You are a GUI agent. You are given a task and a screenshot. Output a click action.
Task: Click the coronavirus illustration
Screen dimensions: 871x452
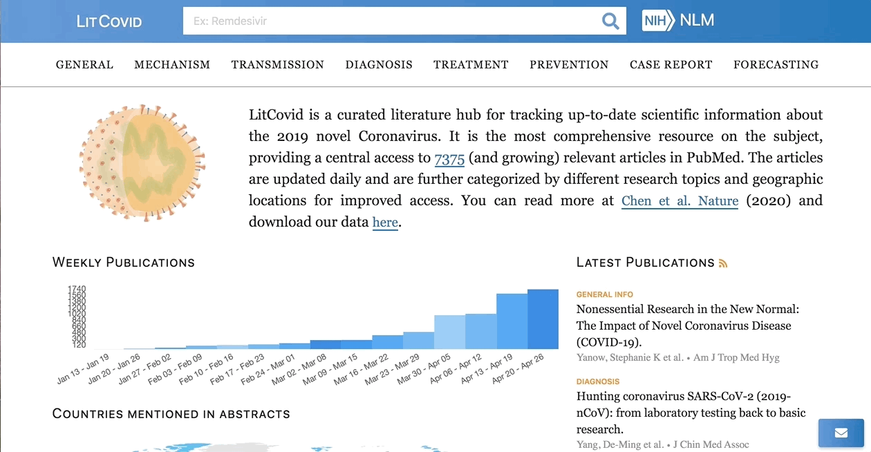141,163
